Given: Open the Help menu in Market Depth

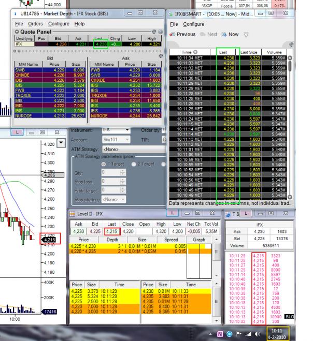Looking at the screenshot, I should pos(79,24).
